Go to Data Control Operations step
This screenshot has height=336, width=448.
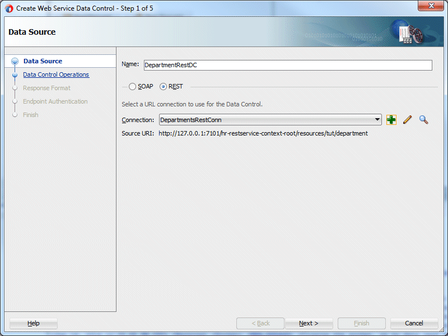(x=56, y=74)
